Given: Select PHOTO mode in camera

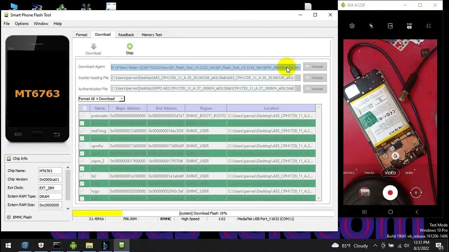Looking at the screenshot, I should click(369, 173).
